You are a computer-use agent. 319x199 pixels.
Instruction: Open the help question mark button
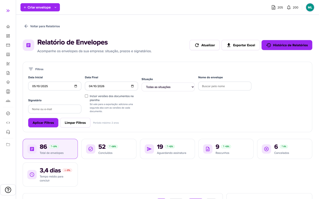point(8,190)
